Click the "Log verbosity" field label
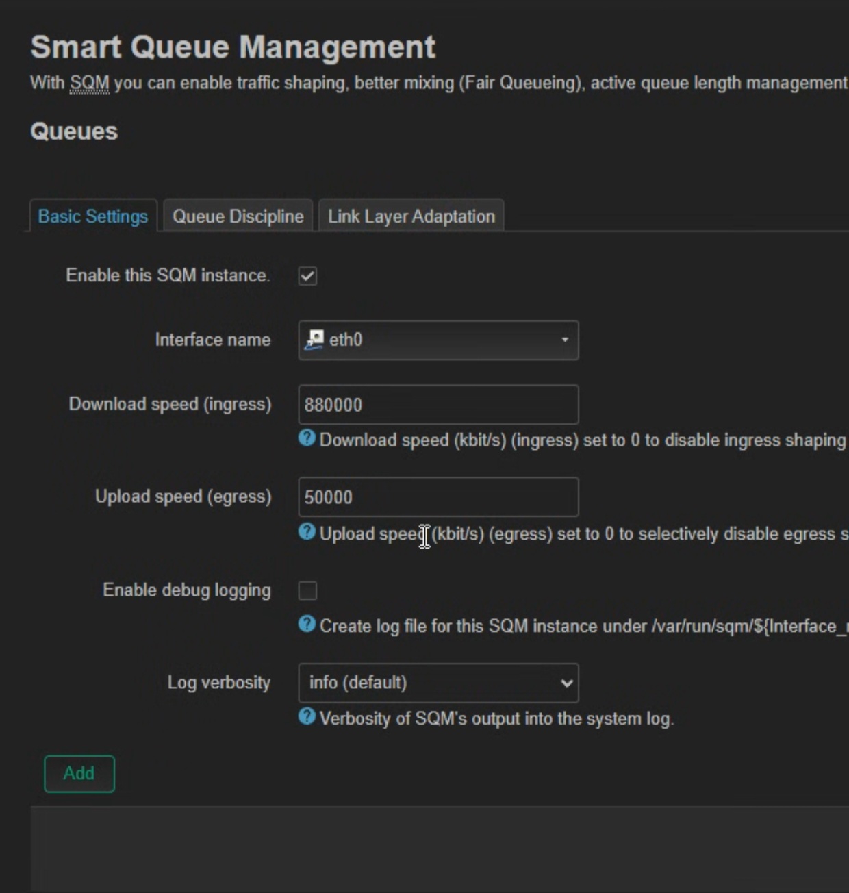Screen dimensions: 849x893 click(x=218, y=683)
